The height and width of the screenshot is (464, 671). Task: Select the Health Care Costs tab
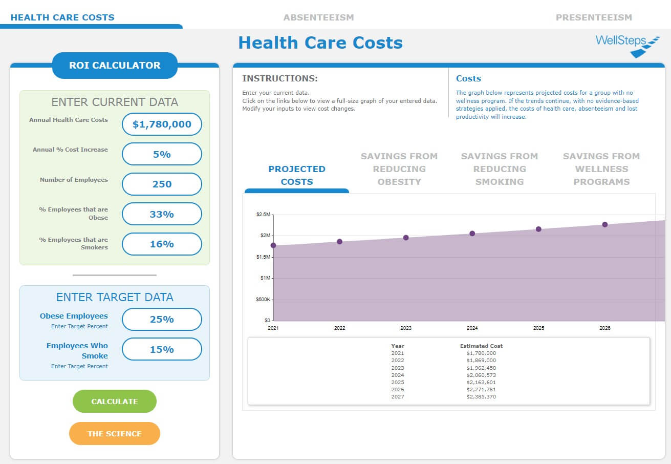point(62,17)
